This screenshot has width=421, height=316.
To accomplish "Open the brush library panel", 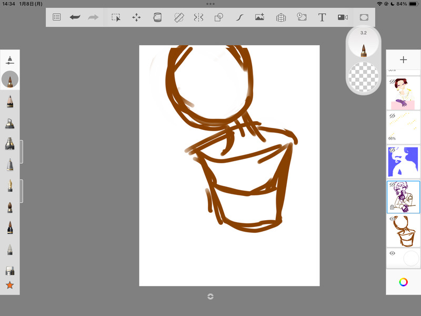I will (x=10, y=61).
